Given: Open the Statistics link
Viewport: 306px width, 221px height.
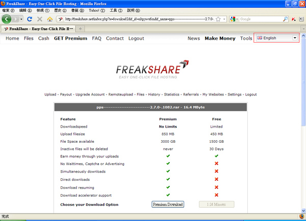Looking at the screenshot, I should click(171, 94).
